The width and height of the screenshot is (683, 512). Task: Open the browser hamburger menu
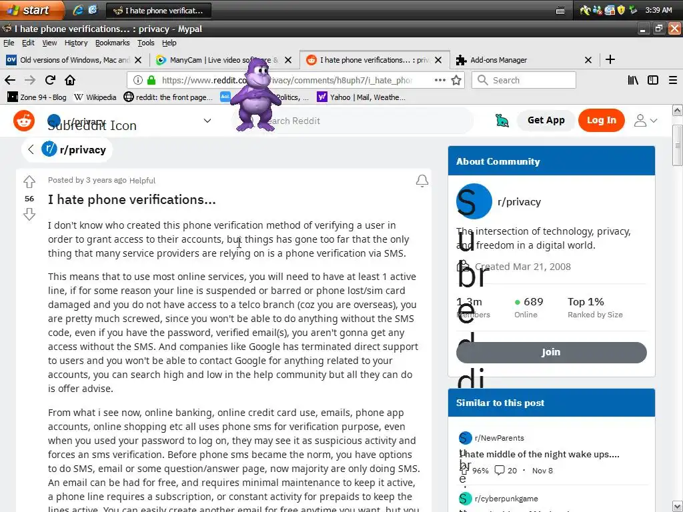[673, 80]
